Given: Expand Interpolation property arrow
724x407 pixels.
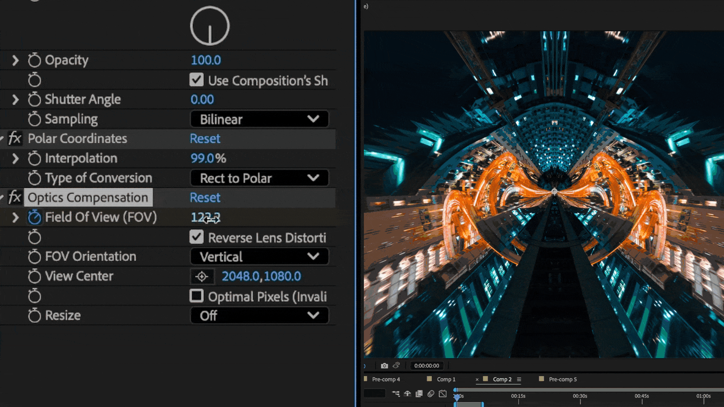Looking at the screenshot, I should click(15, 158).
